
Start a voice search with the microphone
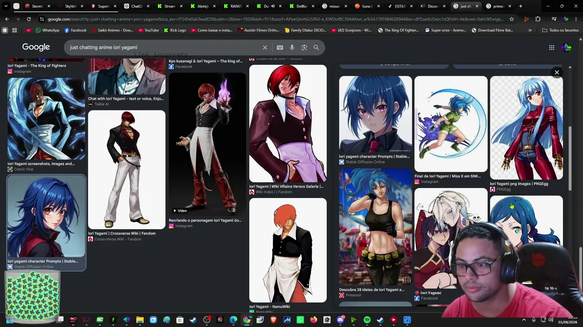292,47
